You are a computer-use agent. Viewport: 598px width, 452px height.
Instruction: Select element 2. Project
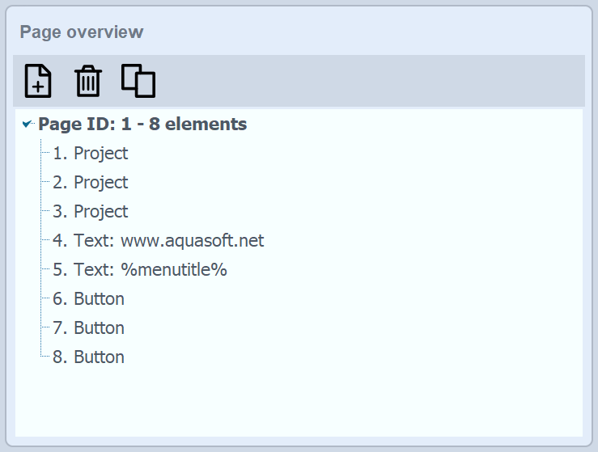[91, 183]
